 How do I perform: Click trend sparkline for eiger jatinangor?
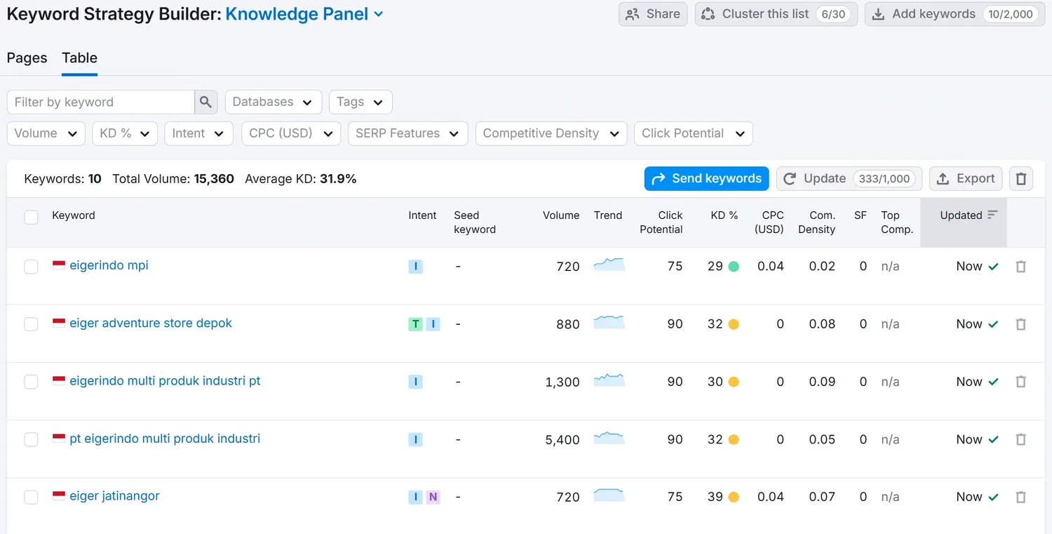(x=609, y=495)
